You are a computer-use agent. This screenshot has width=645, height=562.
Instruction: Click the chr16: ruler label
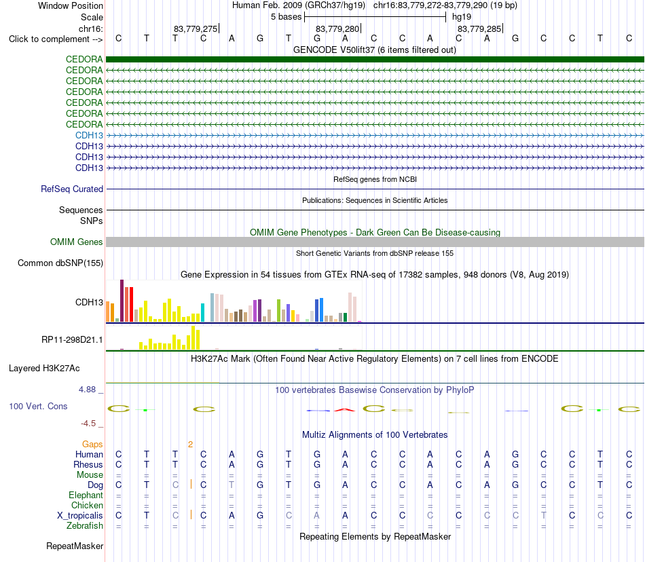tap(91, 29)
